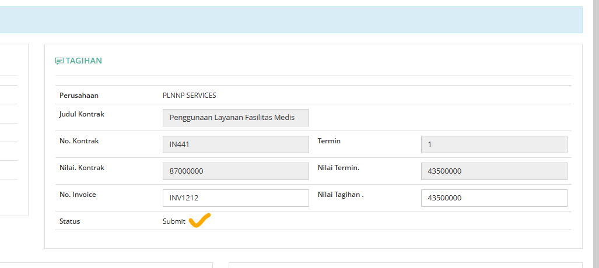The width and height of the screenshot is (599, 268).
Task: Click the TAGIHAN section heading
Action: (x=84, y=61)
